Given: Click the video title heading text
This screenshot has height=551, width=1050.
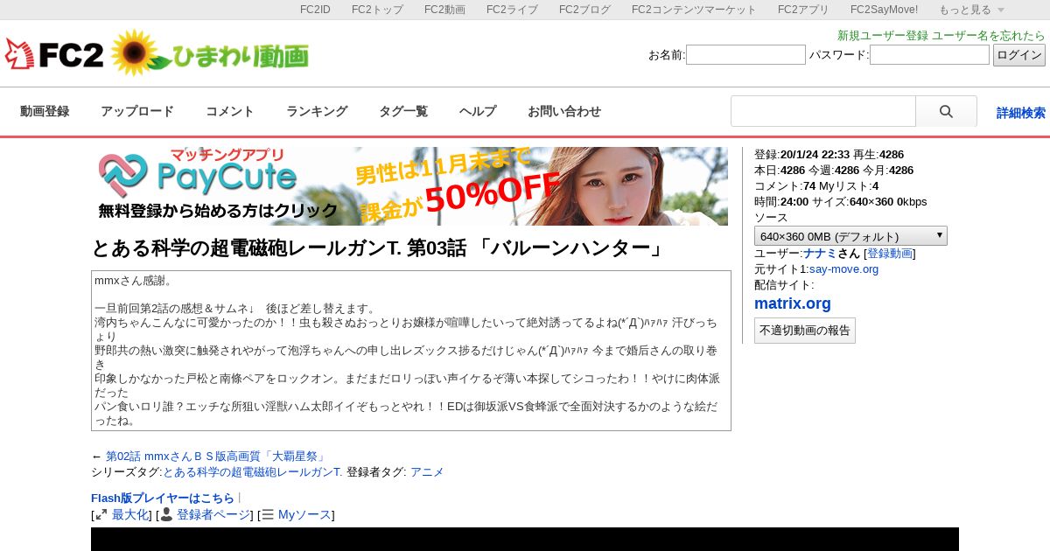Looking at the screenshot, I should pos(378,248).
